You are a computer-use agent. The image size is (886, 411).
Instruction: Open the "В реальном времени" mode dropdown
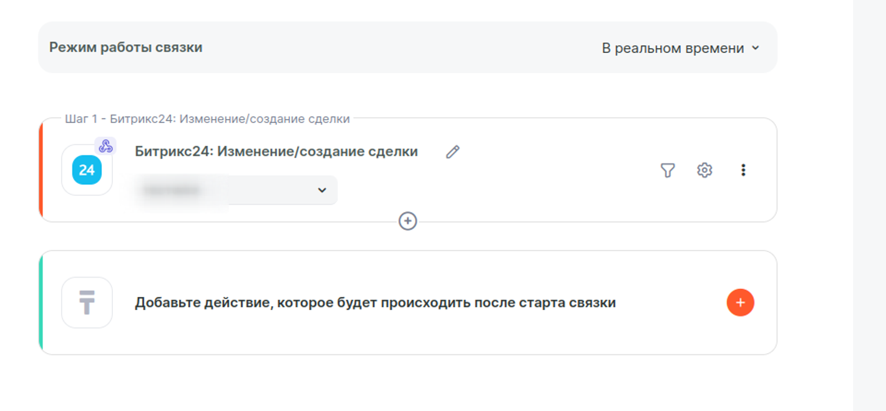click(x=673, y=48)
